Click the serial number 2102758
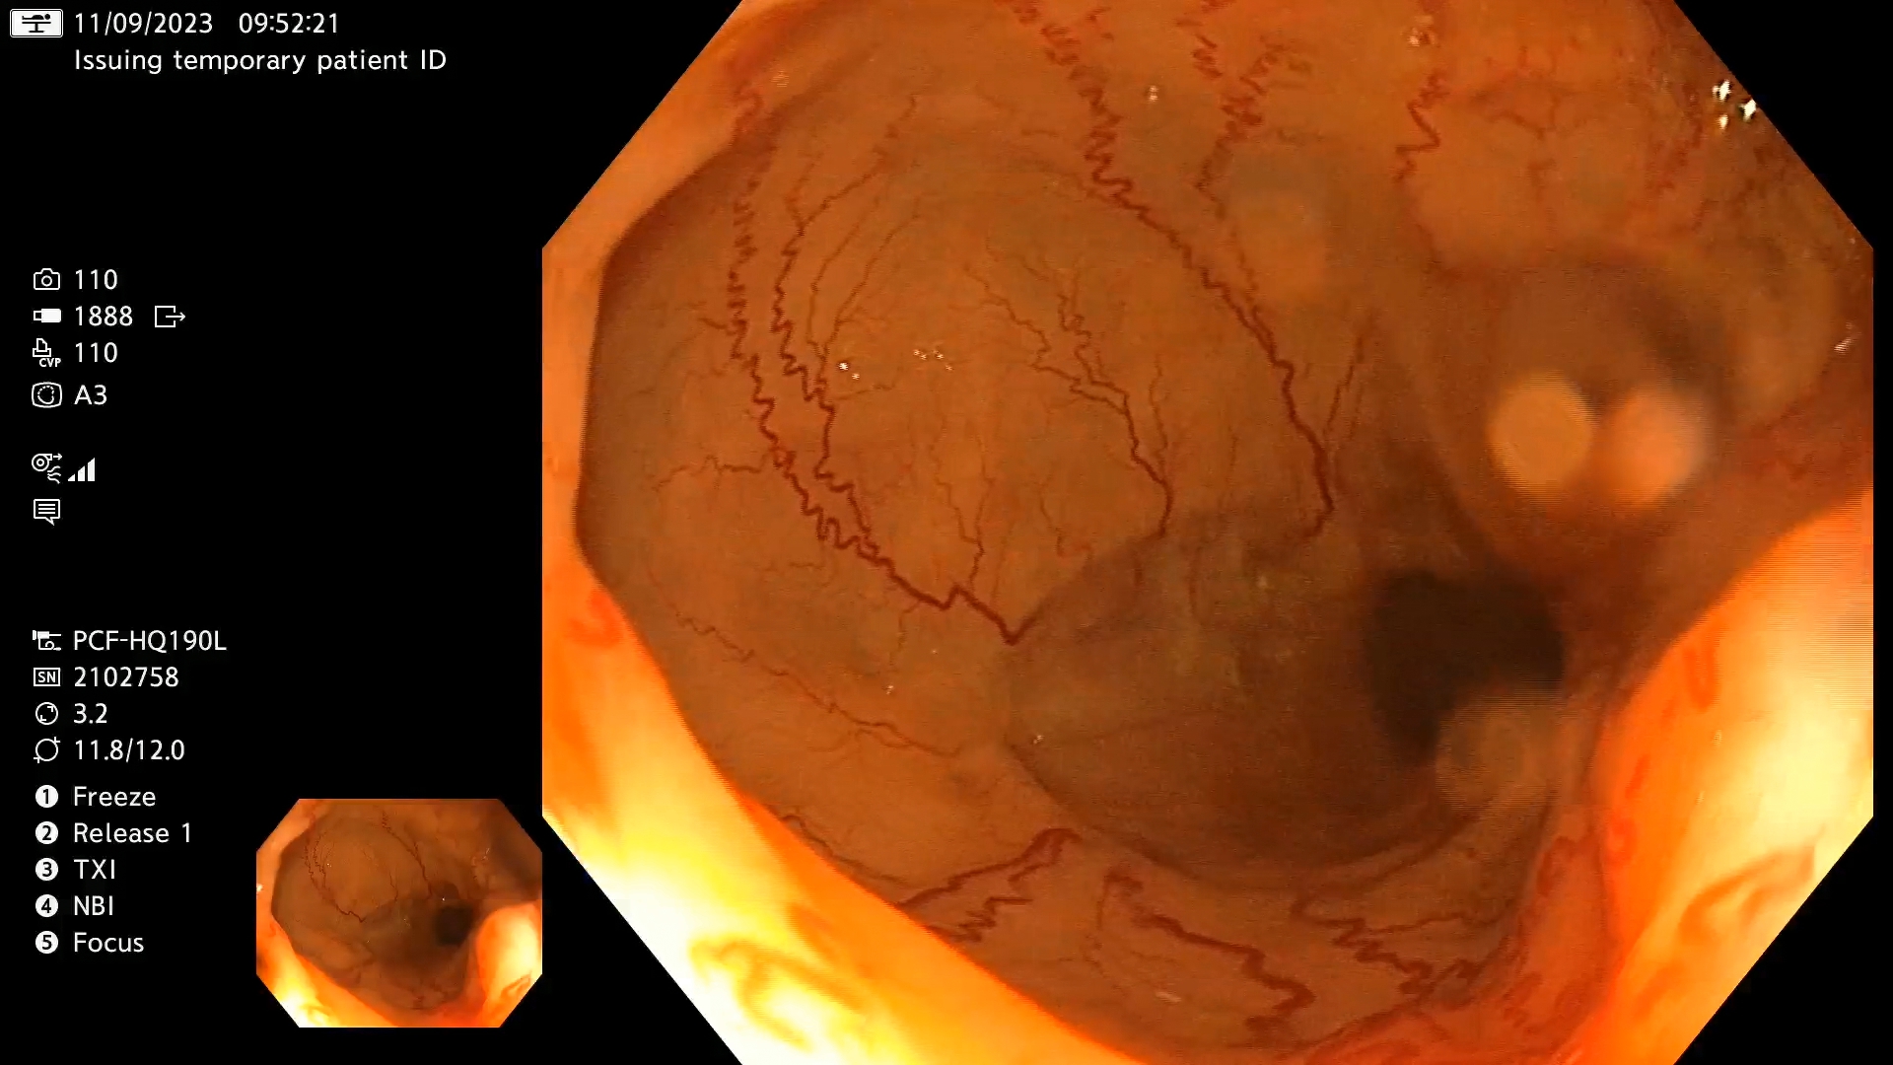This screenshot has width=1893, height=1065. [x=126, y=677]
